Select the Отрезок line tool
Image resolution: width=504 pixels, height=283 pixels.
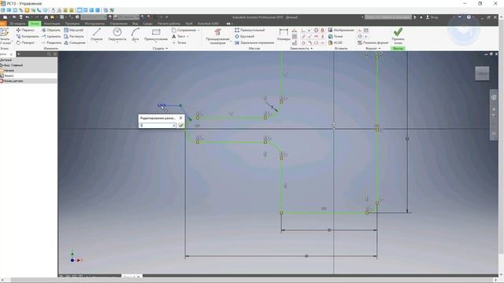(x=96, y=35)
